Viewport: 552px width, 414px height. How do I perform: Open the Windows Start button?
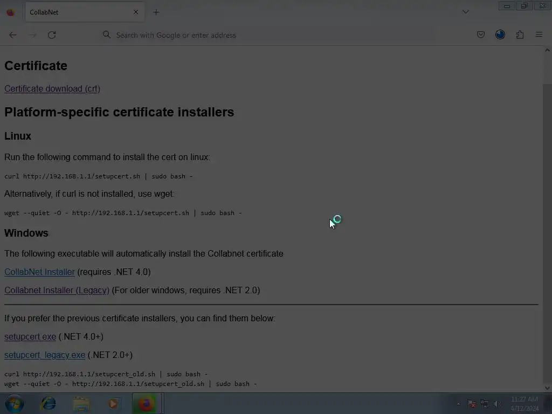(14, 404)
